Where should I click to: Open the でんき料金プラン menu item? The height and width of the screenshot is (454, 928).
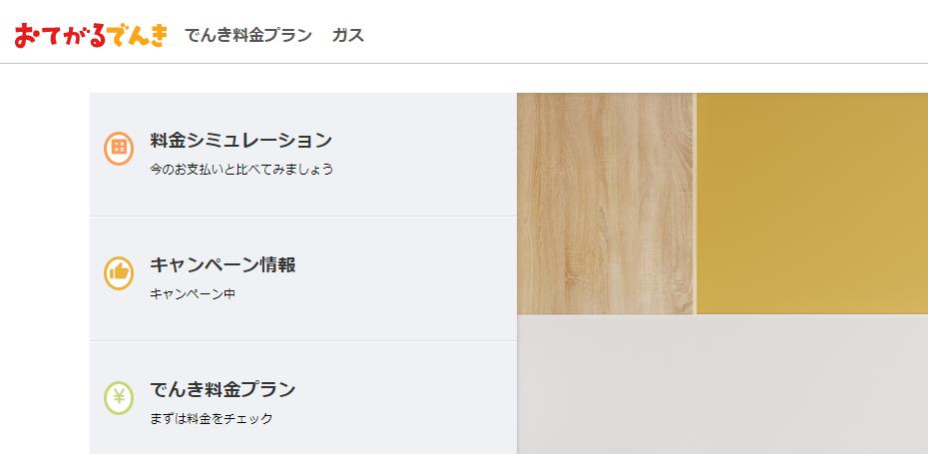tap(248, 36)
